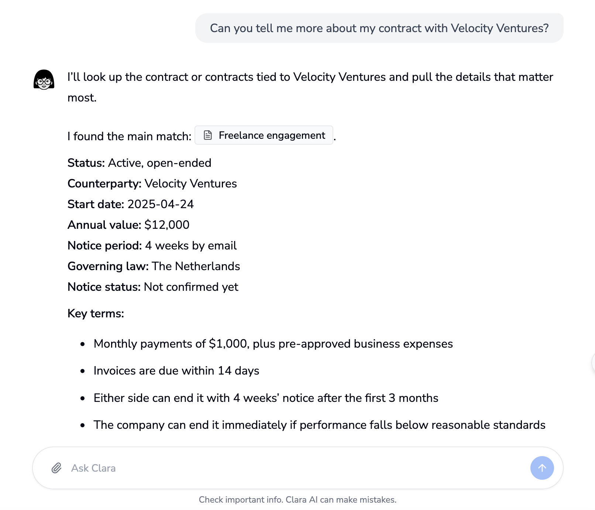Click the paperclip attachment icon
Screen dimensions: 595x510
56,468
